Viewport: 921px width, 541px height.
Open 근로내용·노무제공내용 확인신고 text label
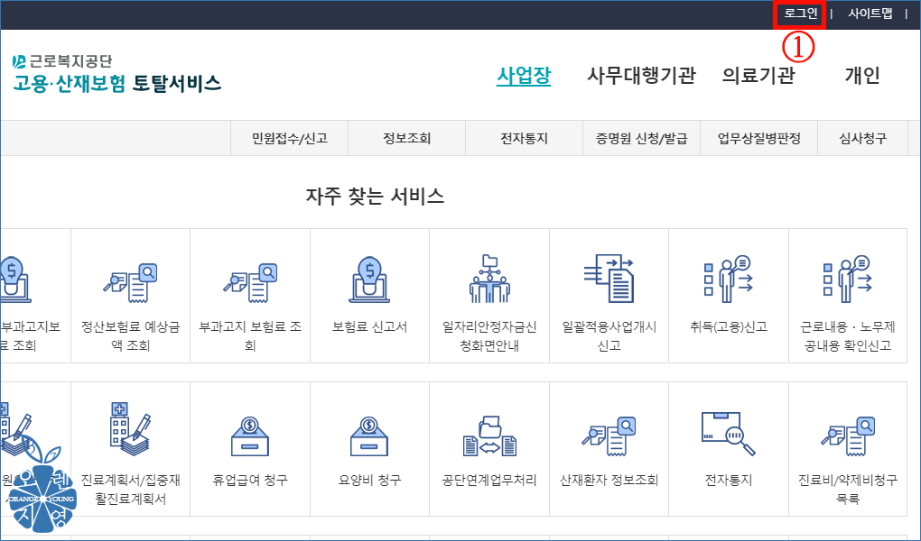pos(848,336)
